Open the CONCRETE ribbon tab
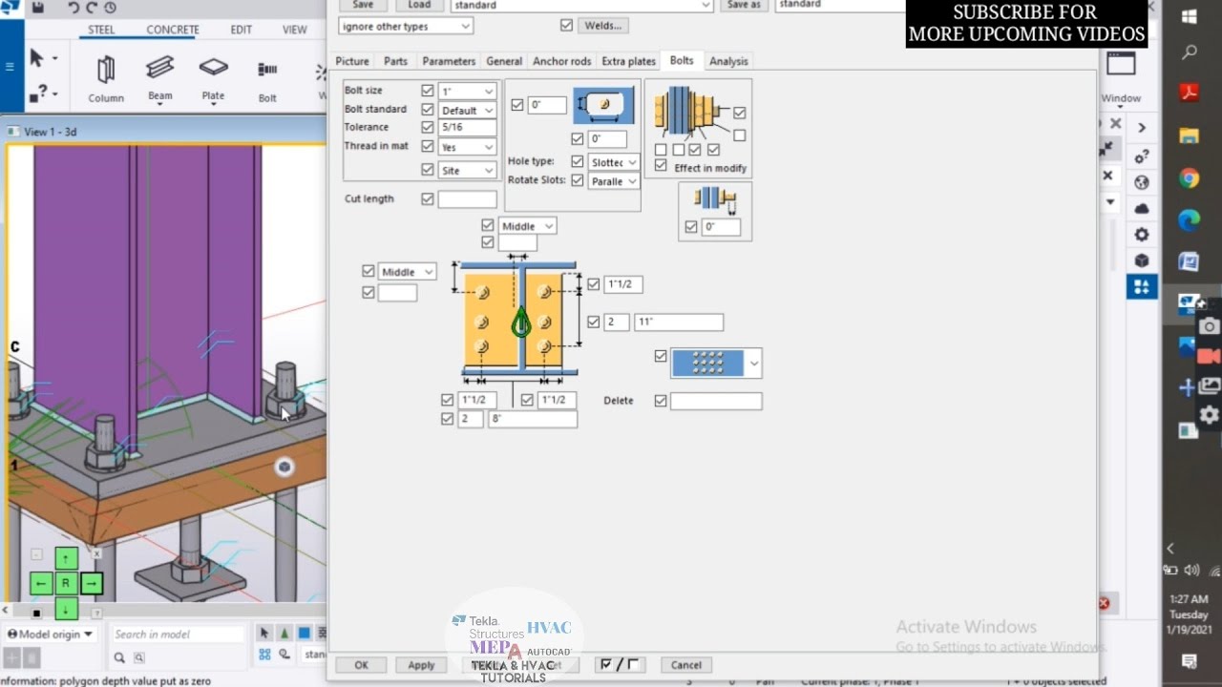Viewport: 1222px width, 687px height. point(173,30)
